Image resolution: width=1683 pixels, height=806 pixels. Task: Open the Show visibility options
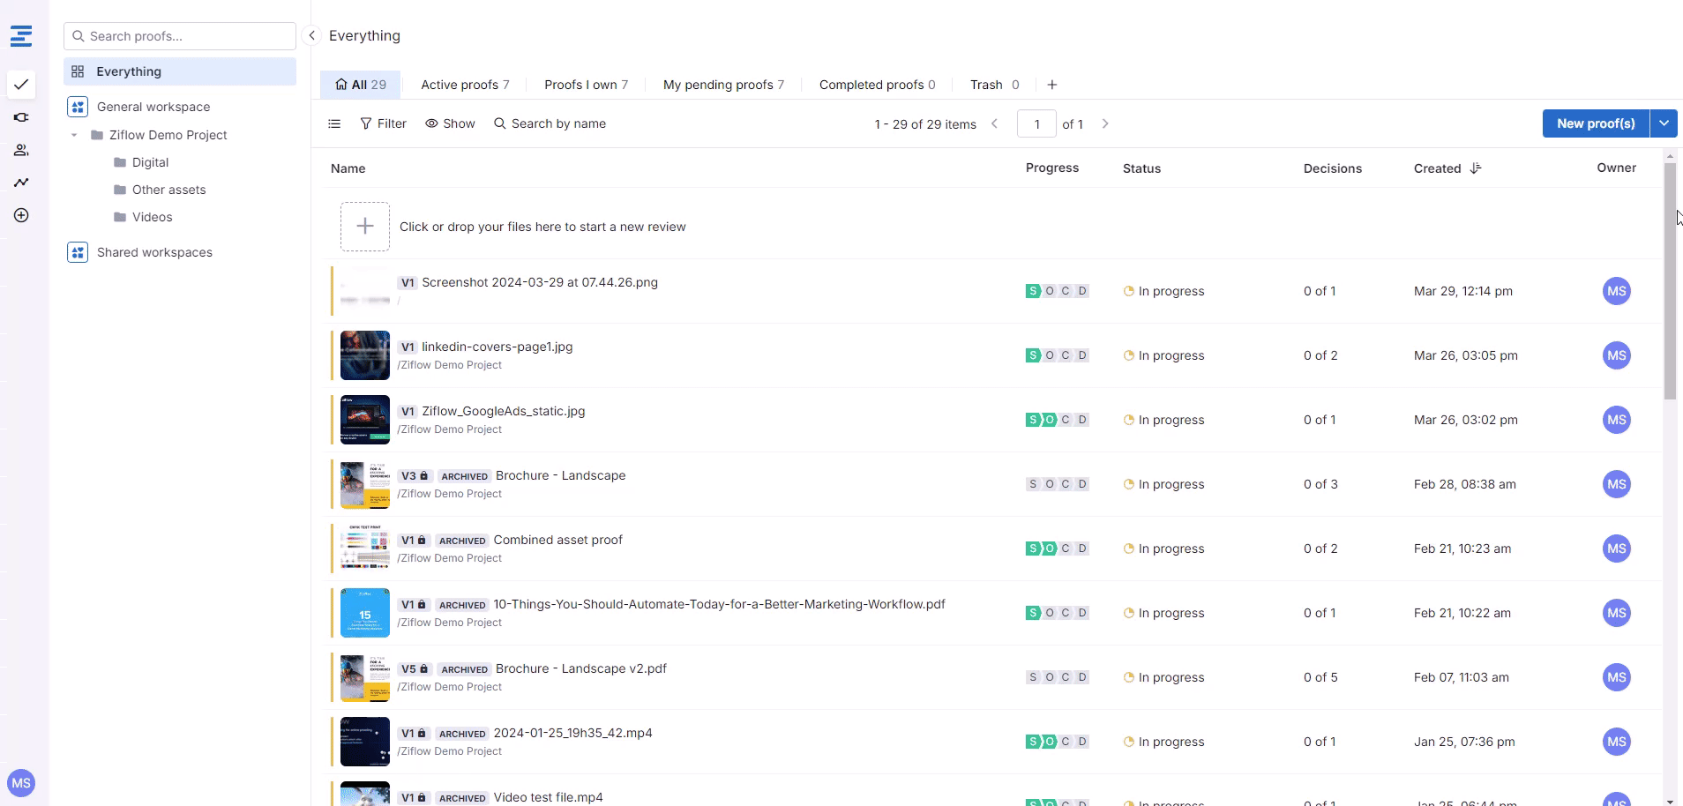coord(450,124)
